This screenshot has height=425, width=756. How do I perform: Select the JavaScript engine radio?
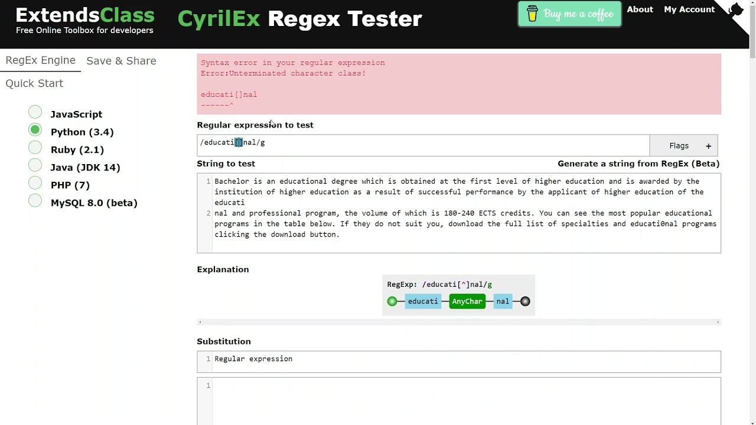coord(35,112)
